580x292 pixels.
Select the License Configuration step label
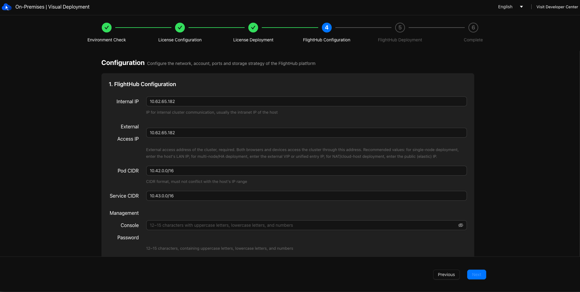[180, 40]
